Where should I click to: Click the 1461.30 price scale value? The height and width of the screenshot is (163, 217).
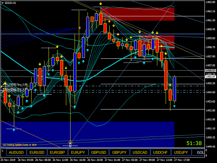point(211,20)
